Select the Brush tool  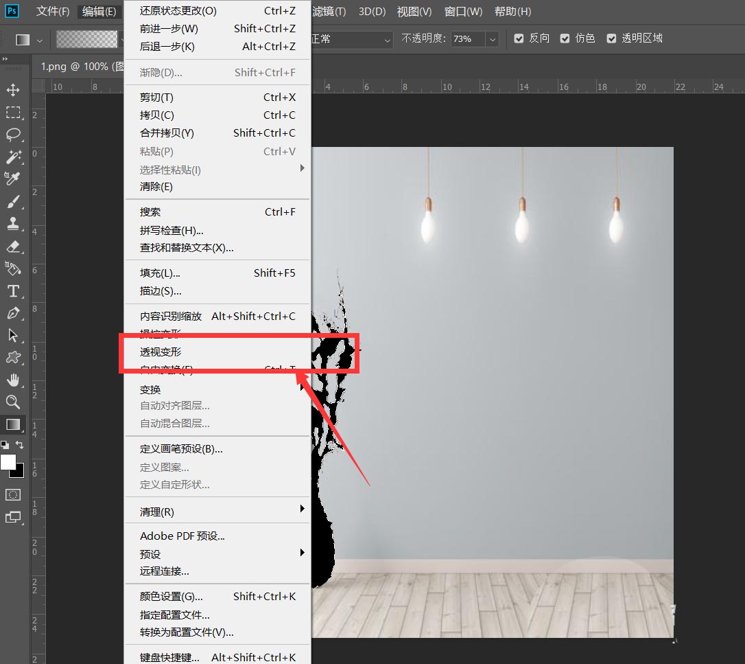[x=14, y=201]
